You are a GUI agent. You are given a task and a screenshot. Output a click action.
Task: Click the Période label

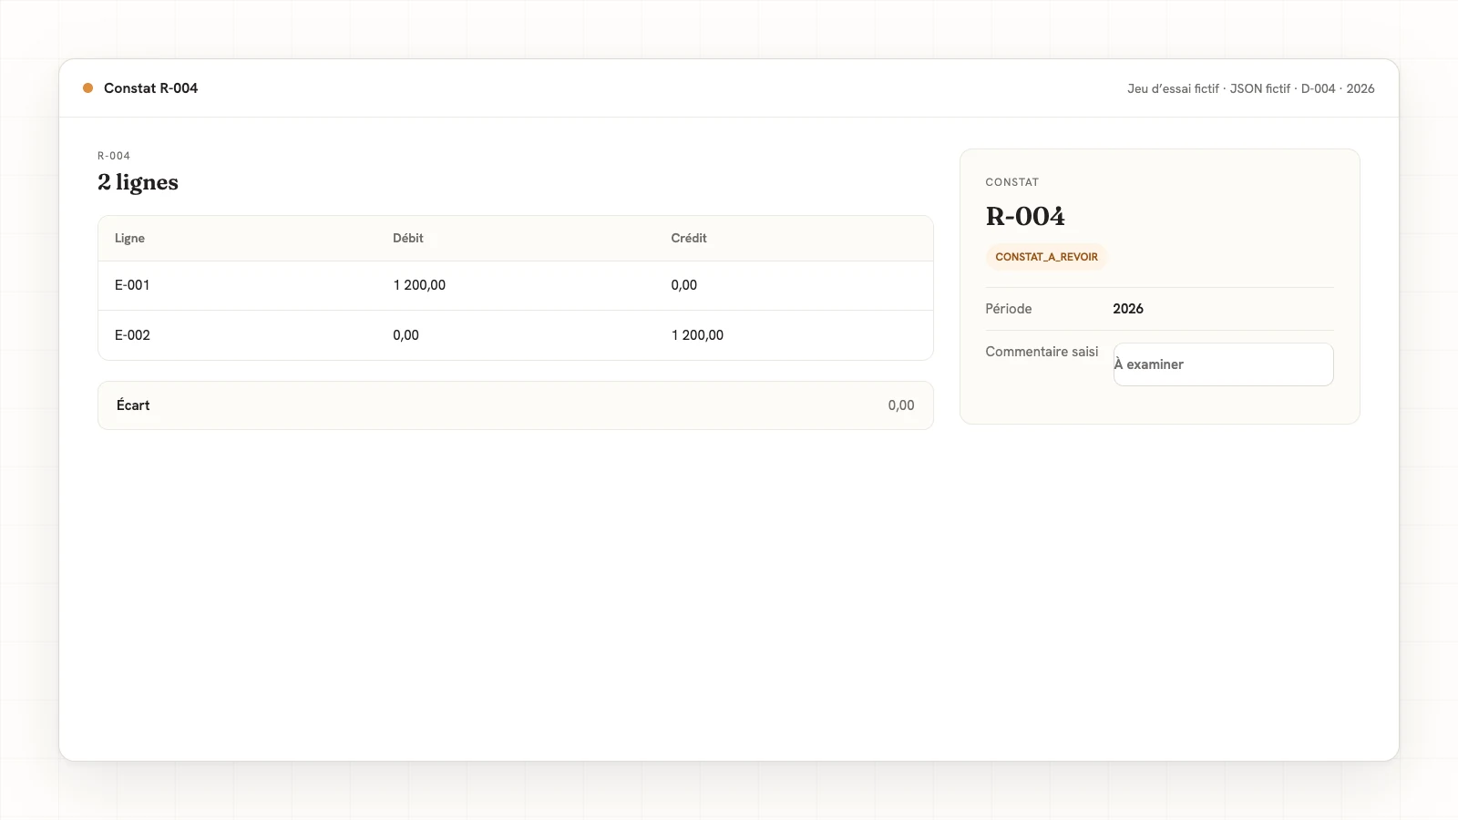coord(1009,309)
